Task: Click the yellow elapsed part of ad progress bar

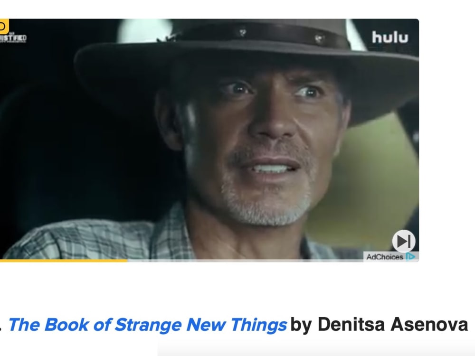Action: pyautogui.click(x=63, y=260)
